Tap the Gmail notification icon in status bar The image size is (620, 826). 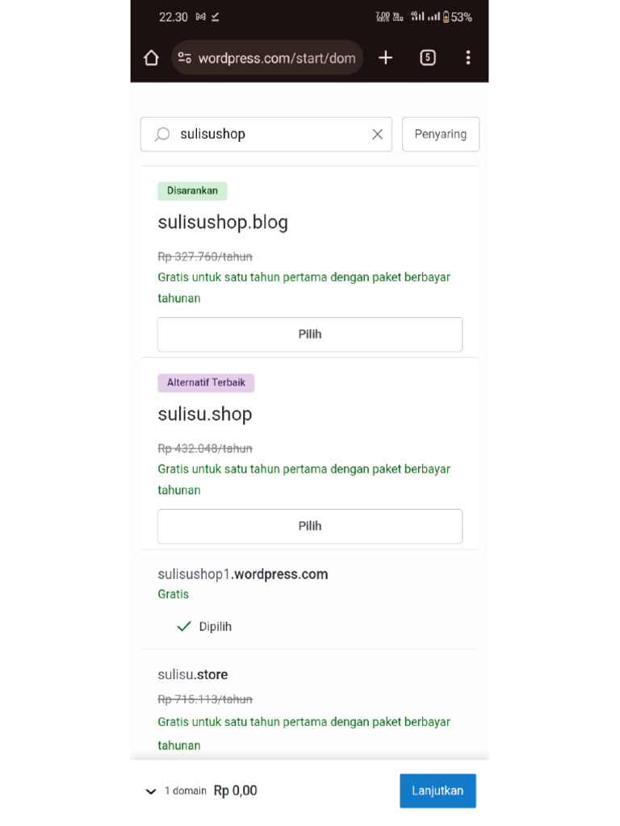tap(200, 17)
